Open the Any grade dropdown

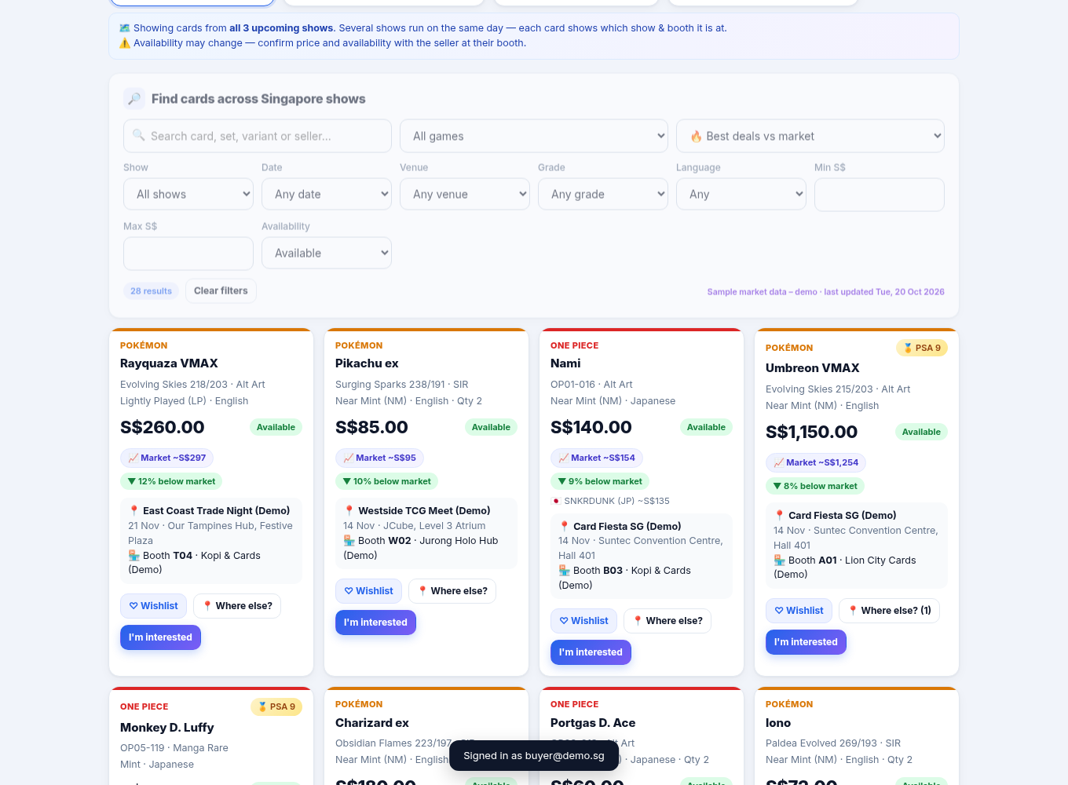[603, 194]
